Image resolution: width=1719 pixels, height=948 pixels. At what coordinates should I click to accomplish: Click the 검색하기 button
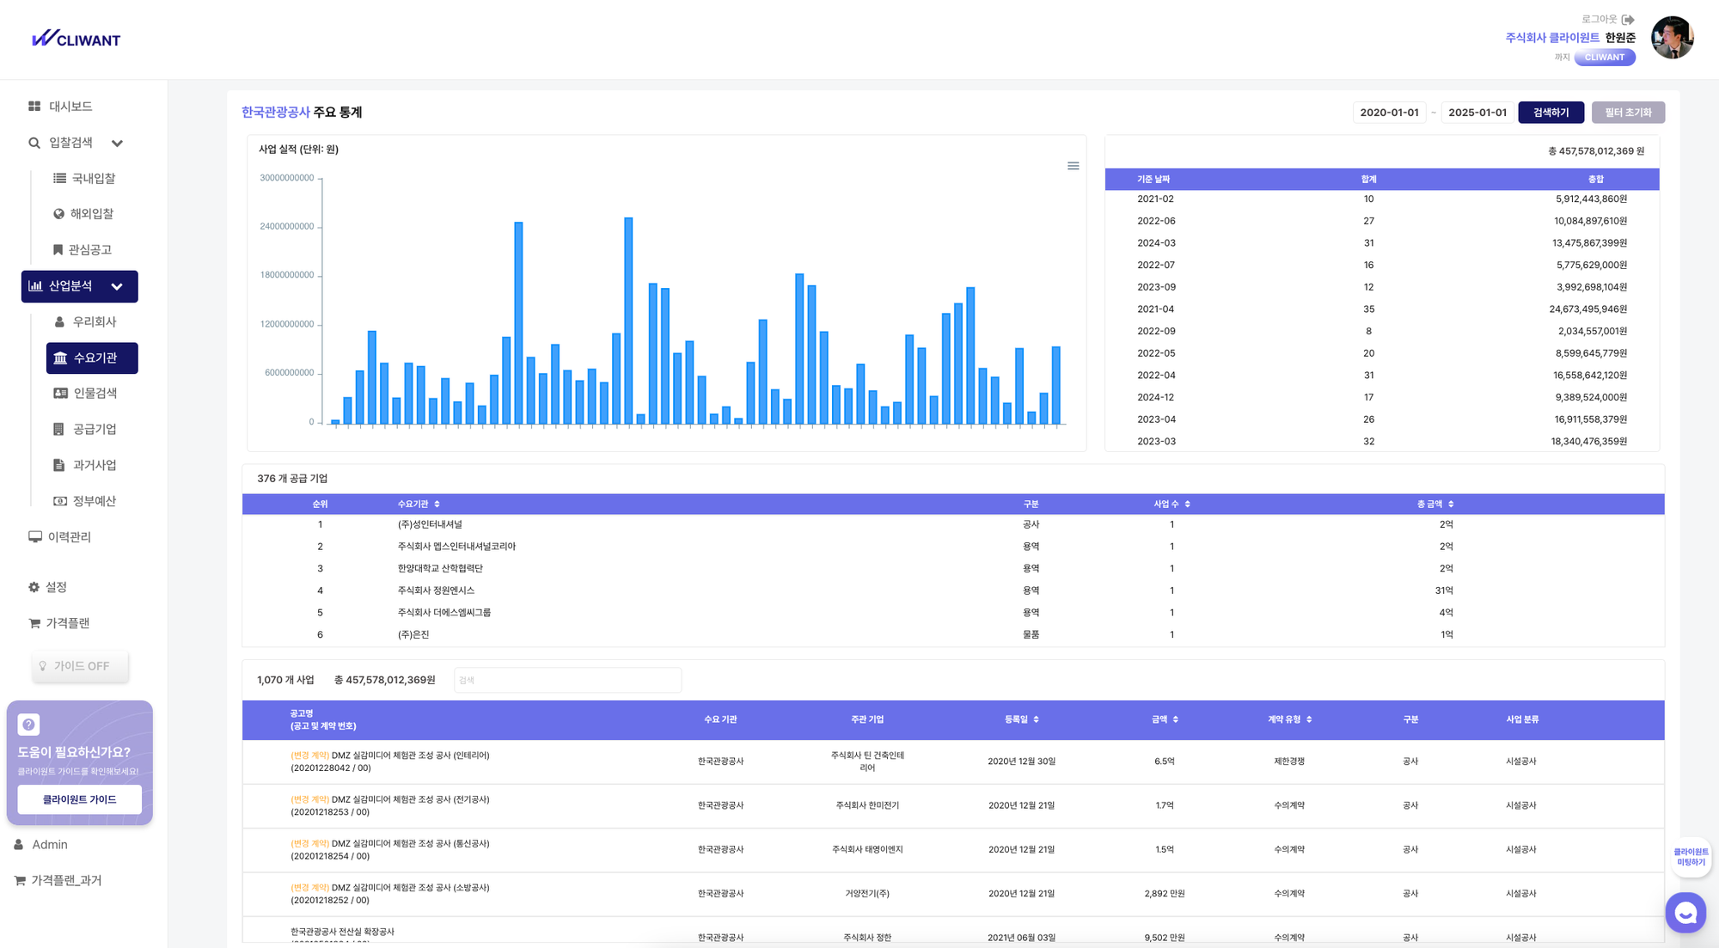pyautogui.click(x=1551, y=113)
